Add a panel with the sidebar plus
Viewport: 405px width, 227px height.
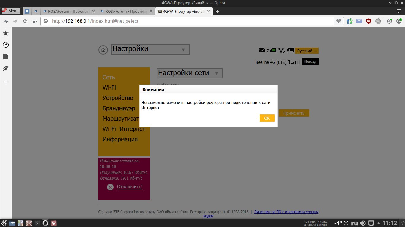(6, 82)
